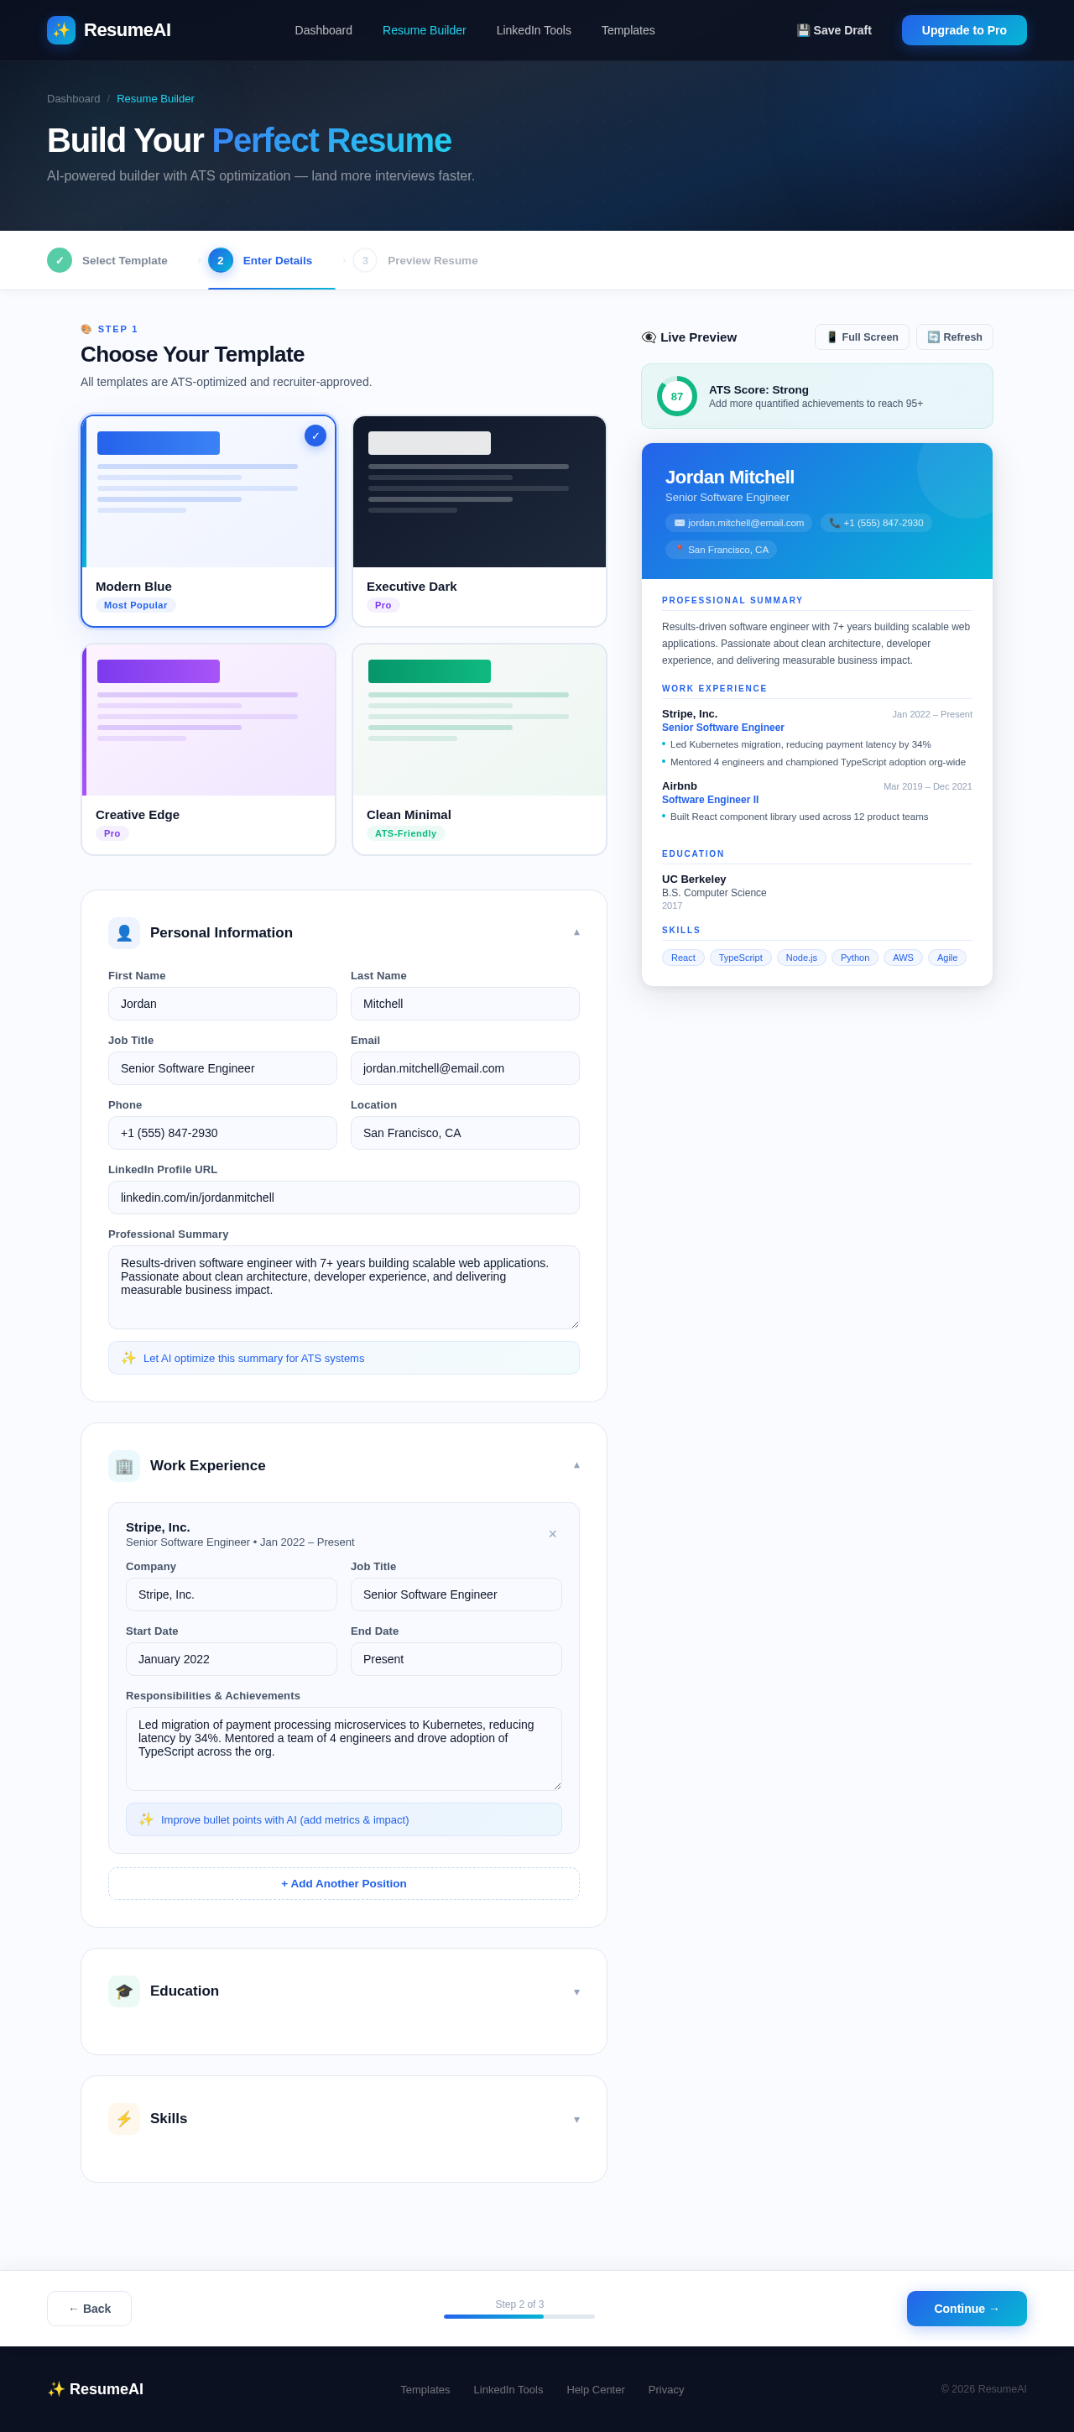The image size is (1074, 2432).
Task: Select the Executive Dark template
Action: click(479, 521)
